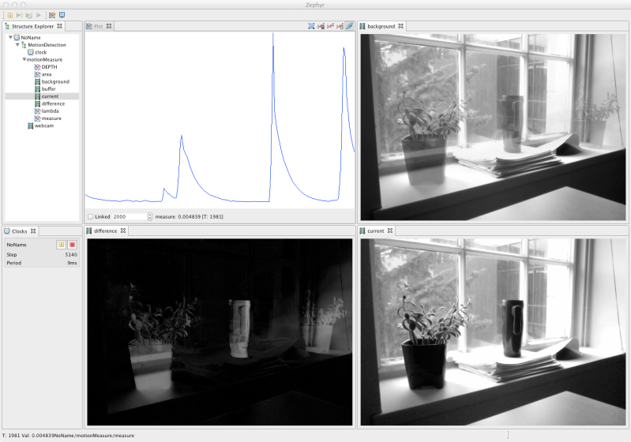Screen dimensions: 631x442
Task: Click the step-with-clock icon in main toolbar
Action: (x=29, y=15)
